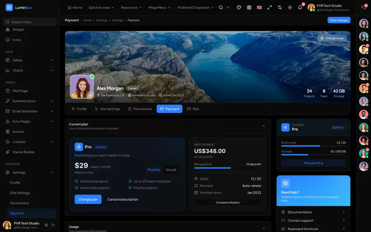Click the Seats used progress bar
This screenshot has width=371, height=232.
(313, 146)
